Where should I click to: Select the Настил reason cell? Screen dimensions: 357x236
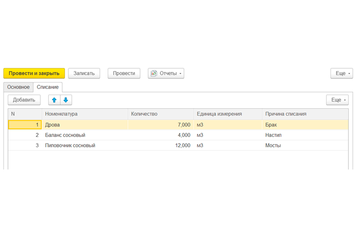pyautogui.click(x=305, y=135)
